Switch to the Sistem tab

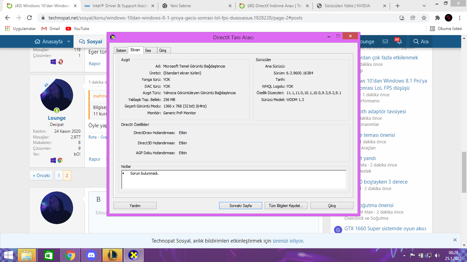pyautogui.click(x=121, y=50)
